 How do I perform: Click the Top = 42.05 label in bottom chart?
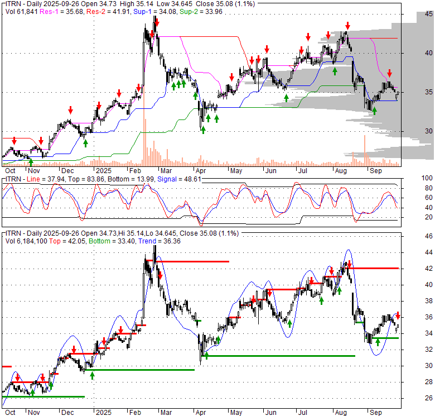coord(69,241)
